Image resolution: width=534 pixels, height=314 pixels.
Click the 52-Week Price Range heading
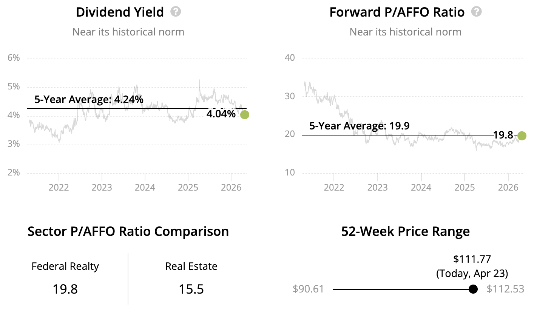pyautogui.click(x=405, y=231)
